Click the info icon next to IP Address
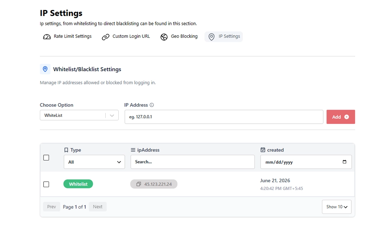The width and height of the screenshot is (392, 225). coord(152,105)
